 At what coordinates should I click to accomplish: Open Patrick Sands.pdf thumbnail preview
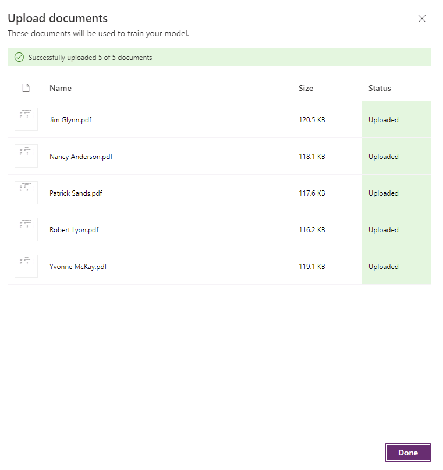[26, 193]
